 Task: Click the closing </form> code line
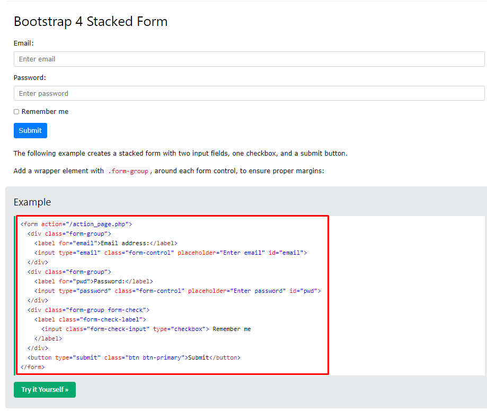[33, 368]
